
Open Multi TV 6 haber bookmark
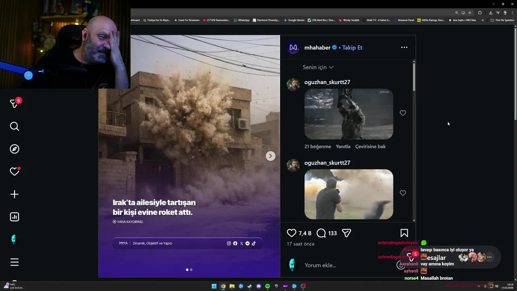[376, 20]
